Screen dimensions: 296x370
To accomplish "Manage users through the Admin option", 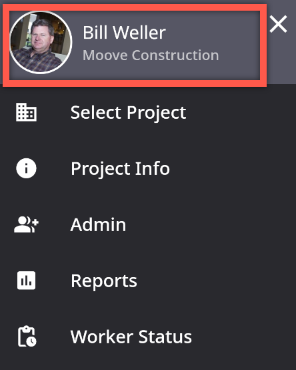I will click(148, 224).
